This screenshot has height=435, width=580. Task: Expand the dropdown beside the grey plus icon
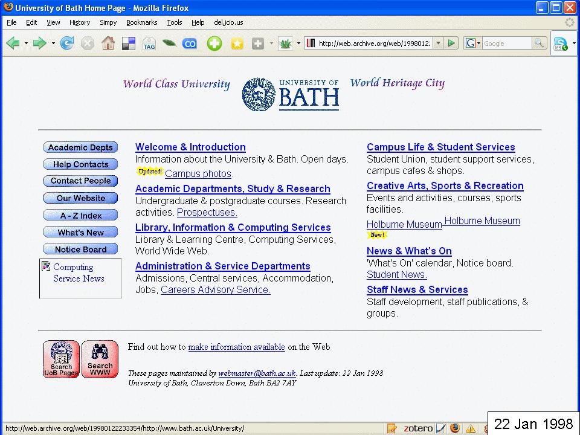[x=271, y=43]
